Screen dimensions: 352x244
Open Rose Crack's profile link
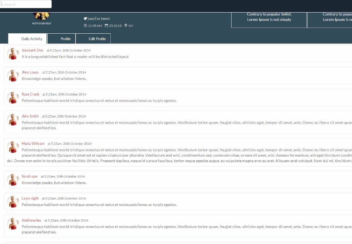pyautogui.click(x=30, y=94)
